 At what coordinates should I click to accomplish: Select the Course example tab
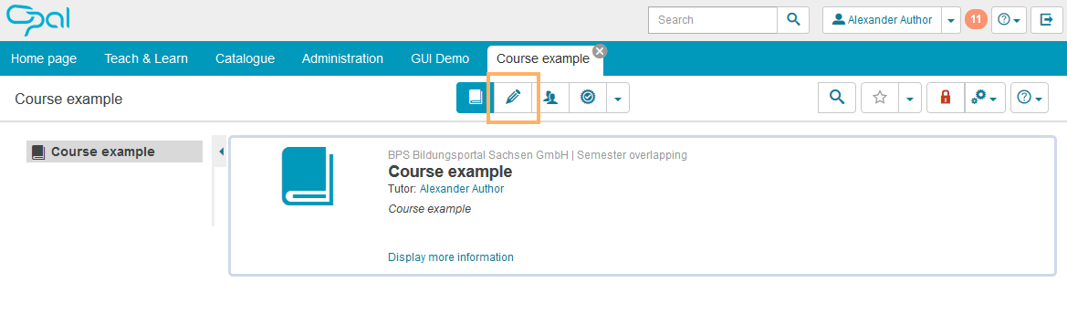[x=542, y=58]
